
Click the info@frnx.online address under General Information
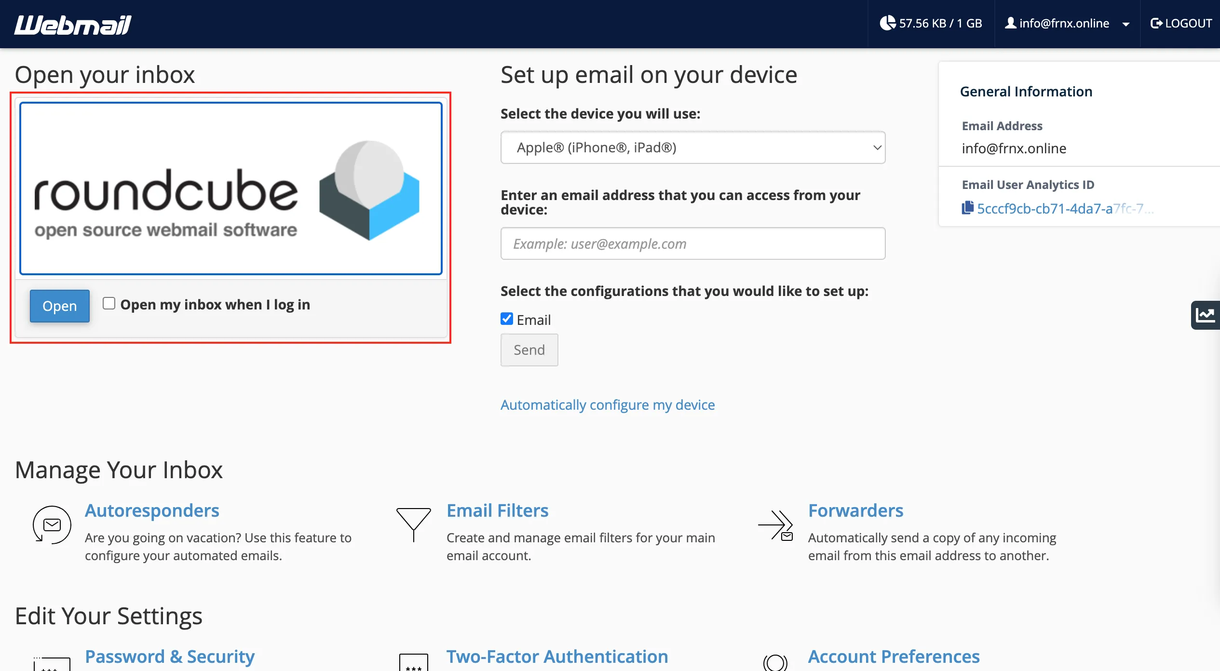(1014, 148)
